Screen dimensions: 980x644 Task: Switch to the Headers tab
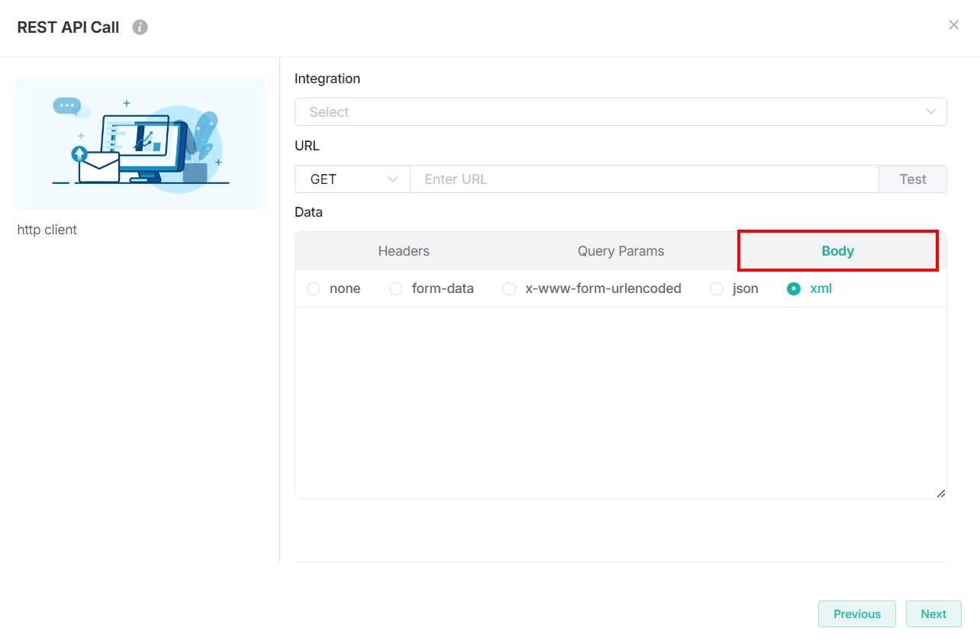404,251
